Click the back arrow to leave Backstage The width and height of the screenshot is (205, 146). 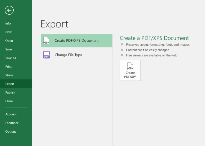point(9,10)
